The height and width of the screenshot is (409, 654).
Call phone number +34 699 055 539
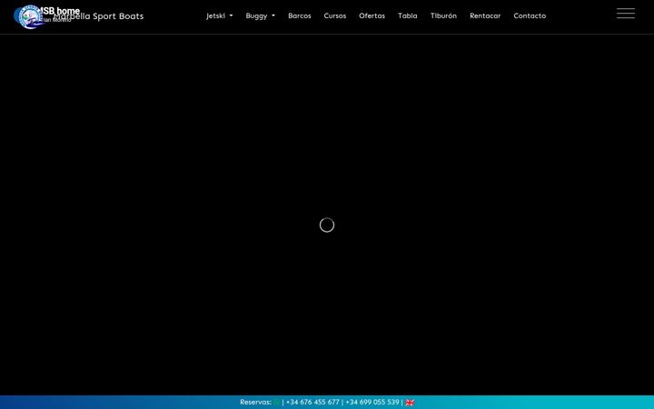(372, 403)
